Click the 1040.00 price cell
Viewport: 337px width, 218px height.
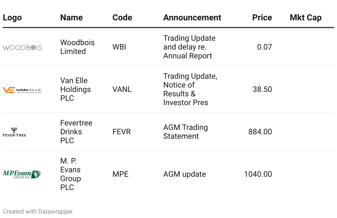click(x=258, y=174)
